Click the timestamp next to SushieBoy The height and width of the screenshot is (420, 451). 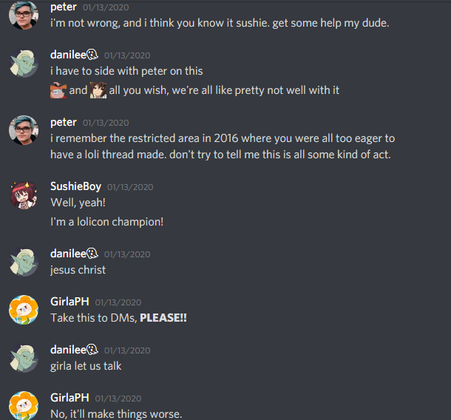click(130, 187)
